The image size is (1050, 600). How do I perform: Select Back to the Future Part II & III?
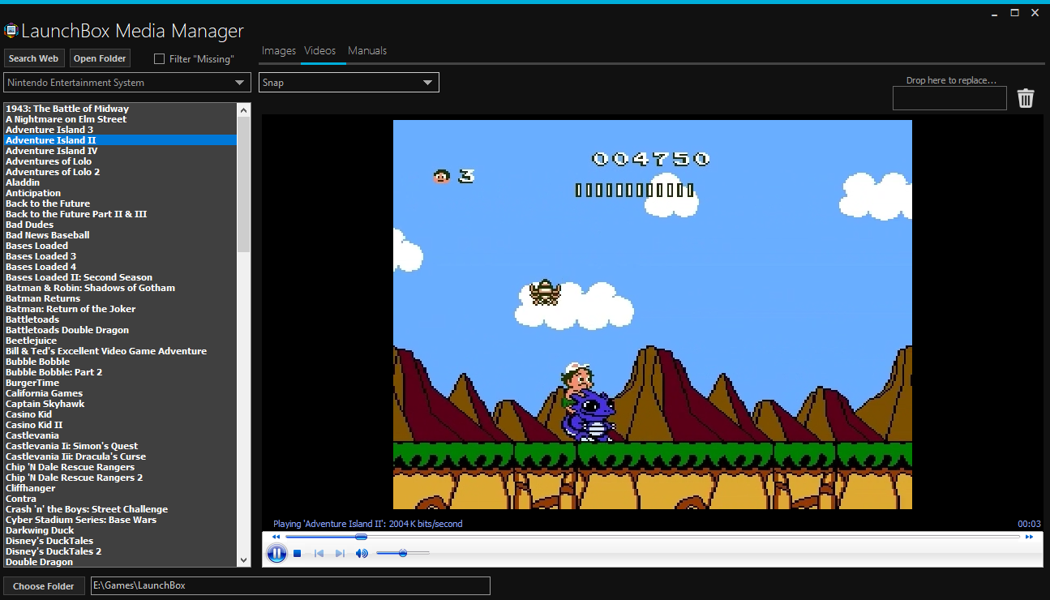(76, 214)
